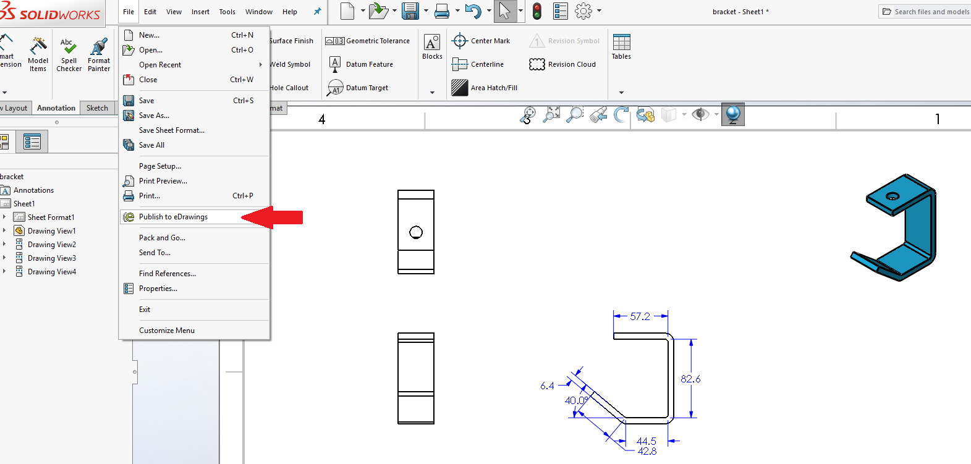Screen dimensions: 971x464
Task: Click the Print icon in the top toolbar
Action: tap(442, 11)
